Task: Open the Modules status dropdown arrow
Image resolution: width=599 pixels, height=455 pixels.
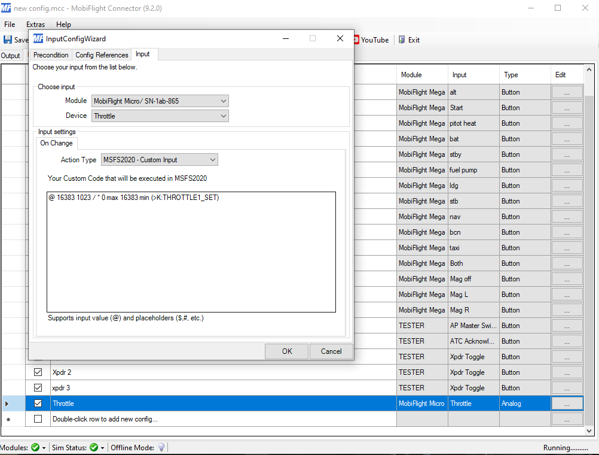Action: 44,448
